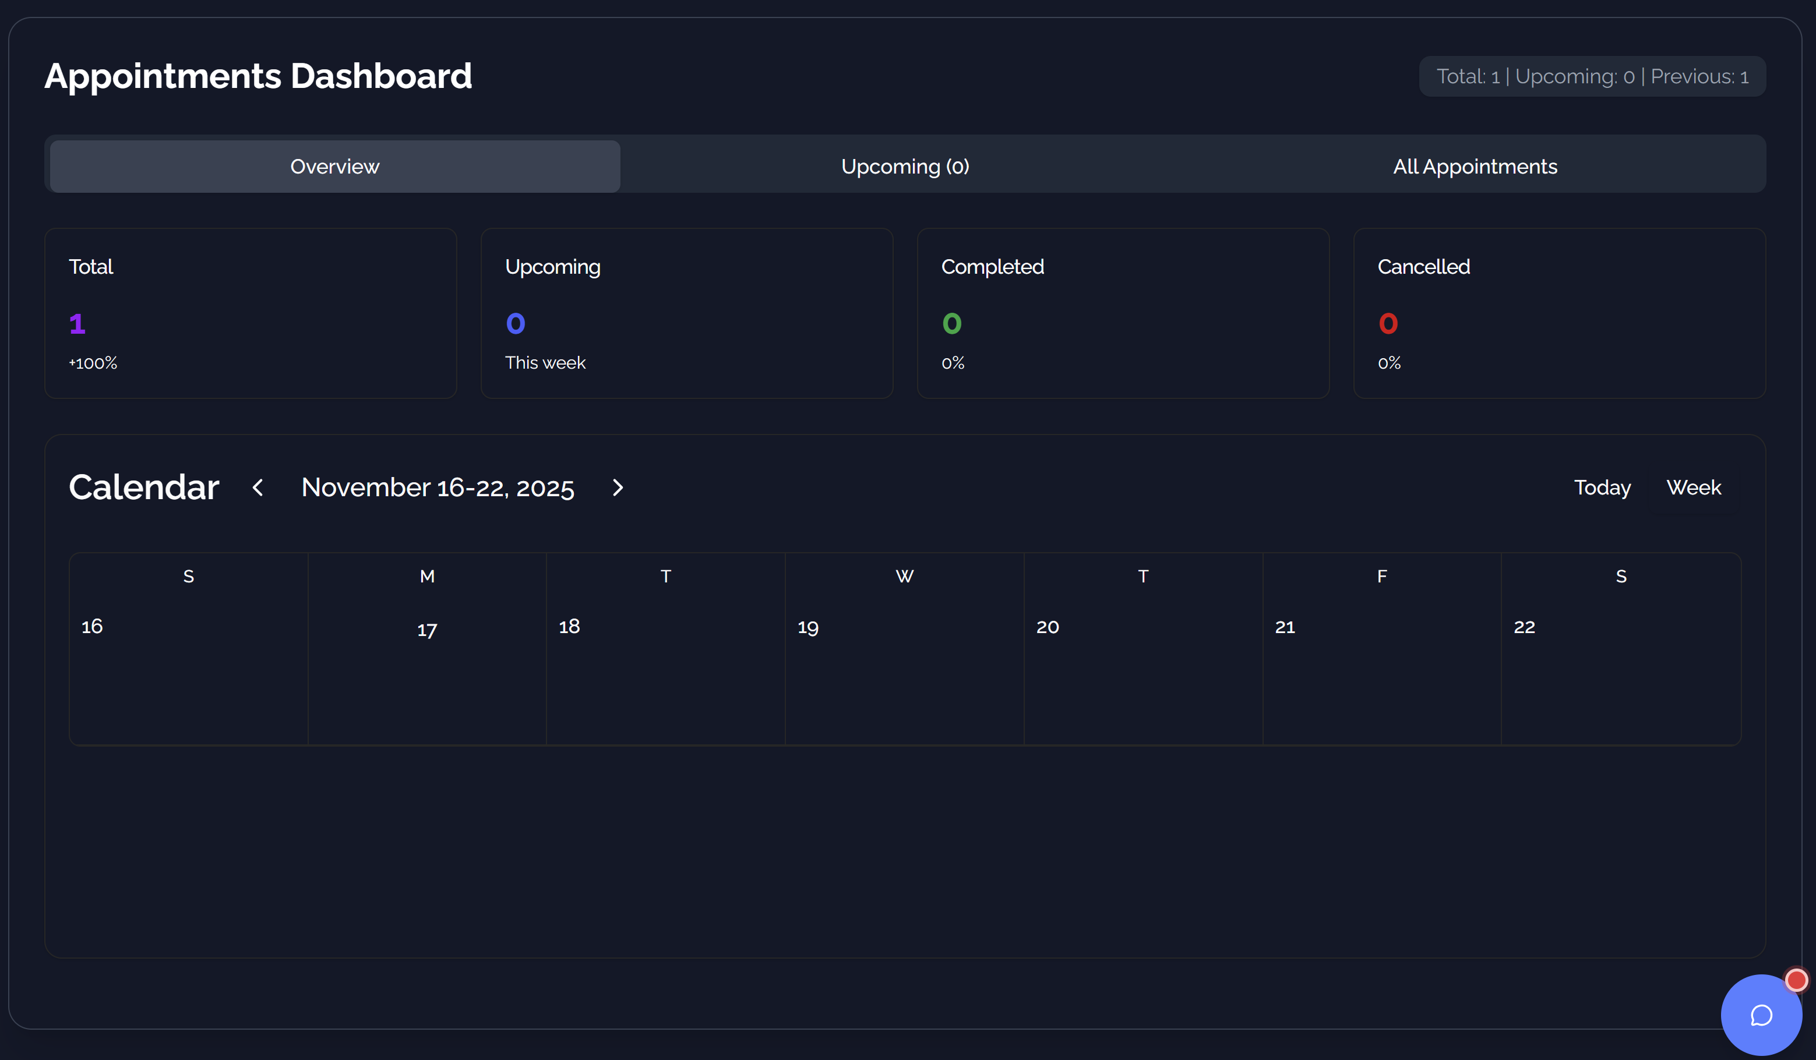This screenshot has height=1060, width=1816.
Task: Click the Completed stat card
Action: [x=1123, y=313]
